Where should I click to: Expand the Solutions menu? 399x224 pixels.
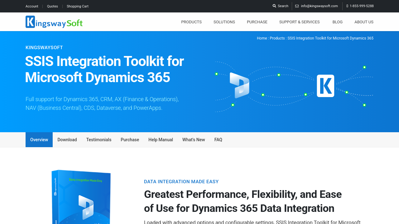point(224,22)
